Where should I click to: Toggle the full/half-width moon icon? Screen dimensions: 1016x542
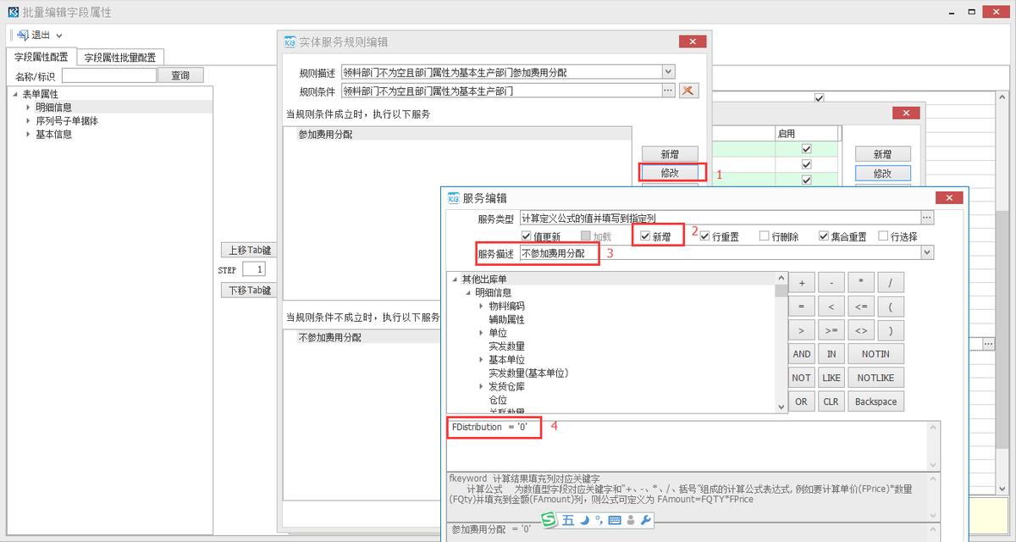(584, 519)
